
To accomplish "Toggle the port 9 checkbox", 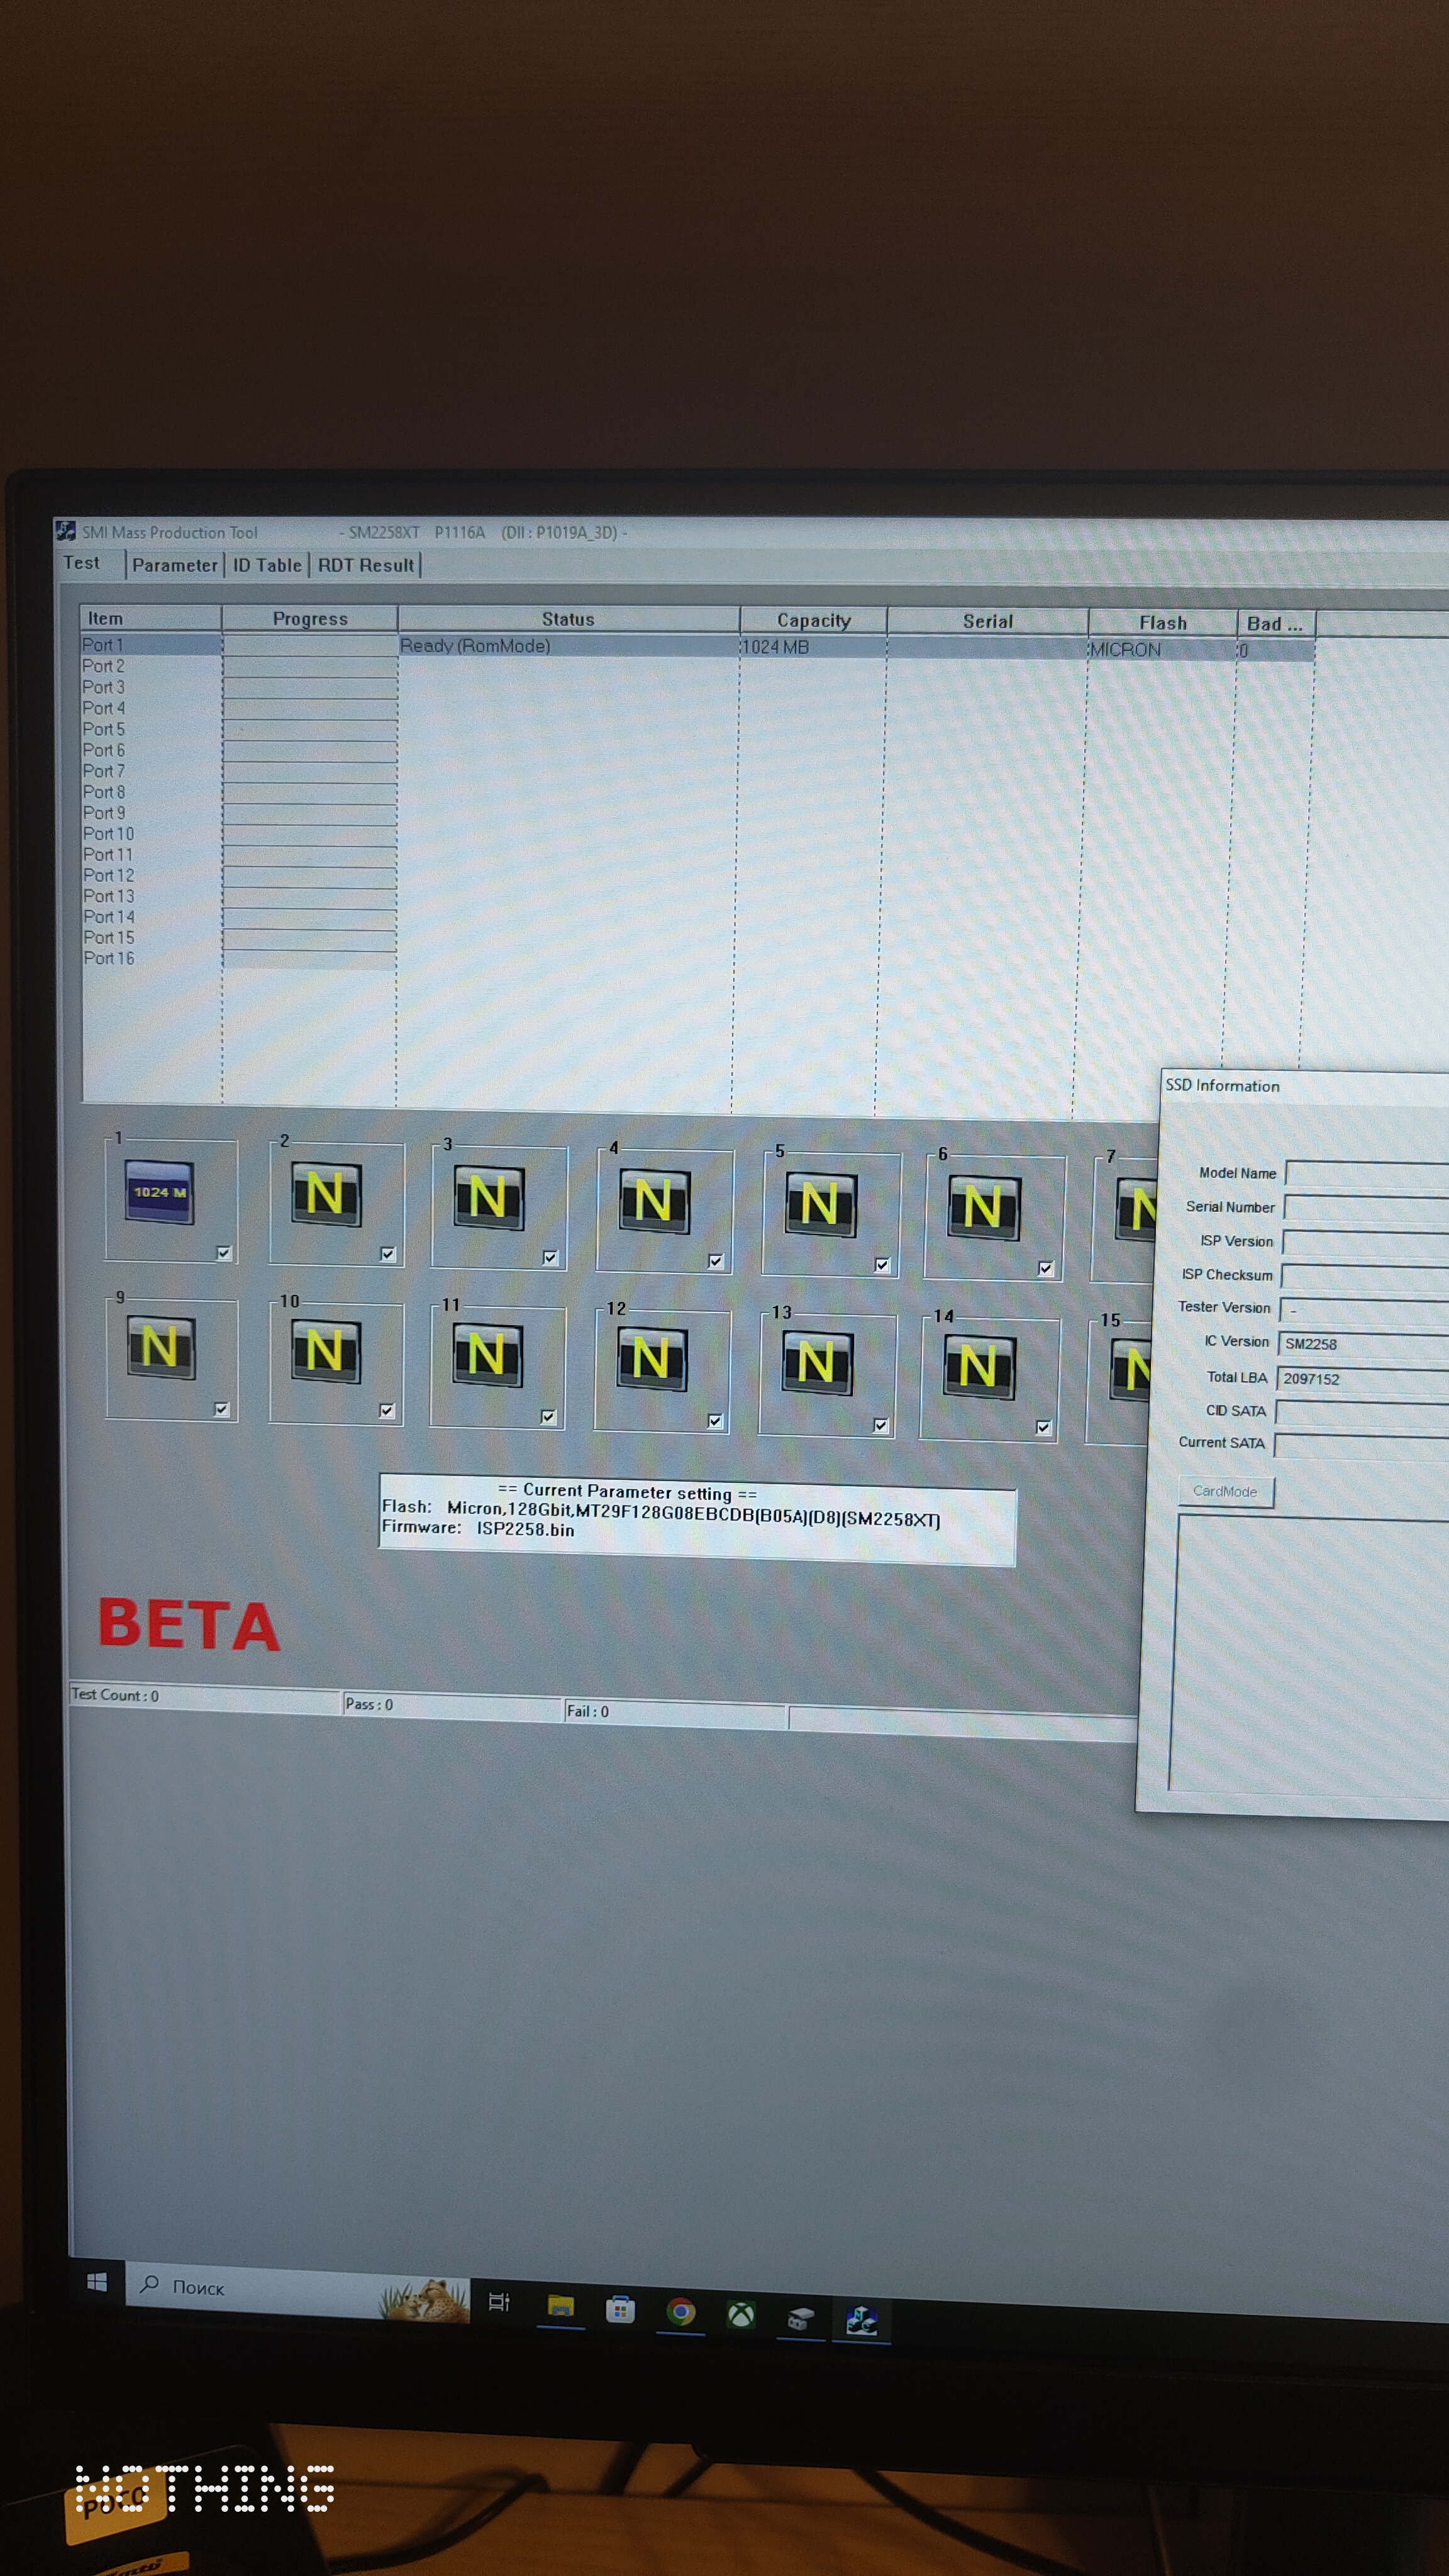I will tap(222, 1409).
